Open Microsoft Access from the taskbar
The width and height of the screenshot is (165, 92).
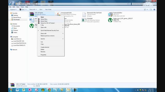point(30,90)
